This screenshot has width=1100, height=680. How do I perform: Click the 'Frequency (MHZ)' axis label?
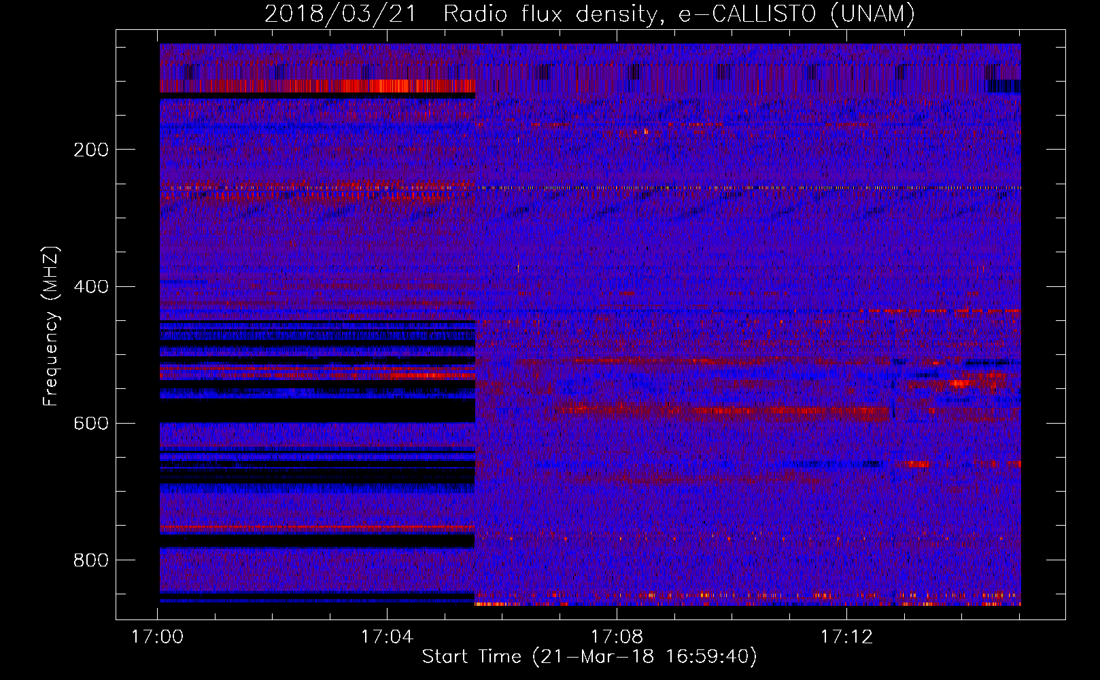coord(50,326)
